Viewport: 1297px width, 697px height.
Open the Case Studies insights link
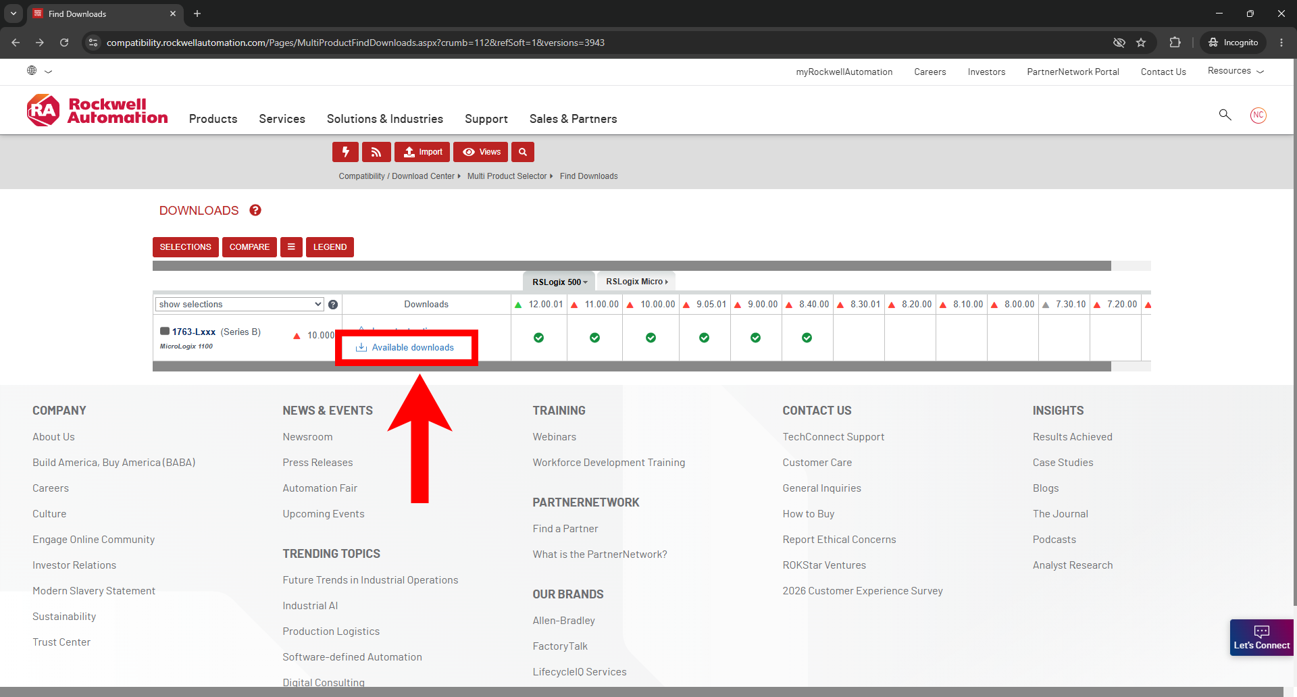coord(1063,463)
